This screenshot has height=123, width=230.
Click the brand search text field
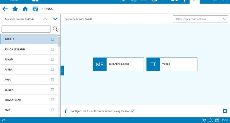coord(26,29)
